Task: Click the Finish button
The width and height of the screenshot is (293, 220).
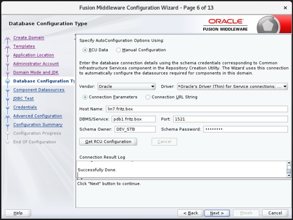Action: (x=246, y=213)
